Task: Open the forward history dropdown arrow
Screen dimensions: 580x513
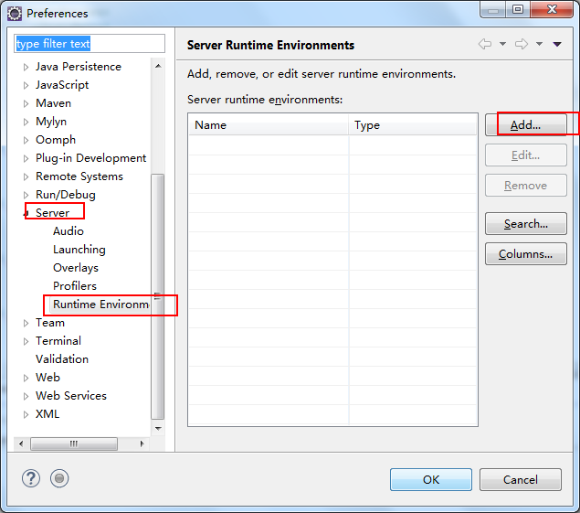Action: point(539,44)
